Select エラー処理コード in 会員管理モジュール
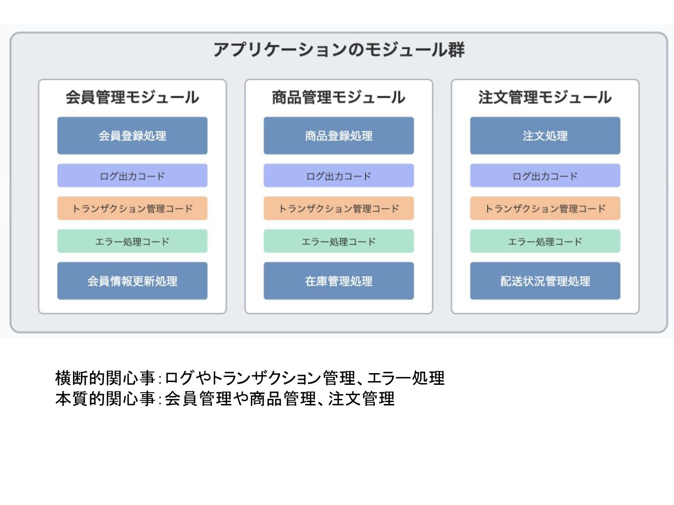674x505 pixels. (132, 241)
